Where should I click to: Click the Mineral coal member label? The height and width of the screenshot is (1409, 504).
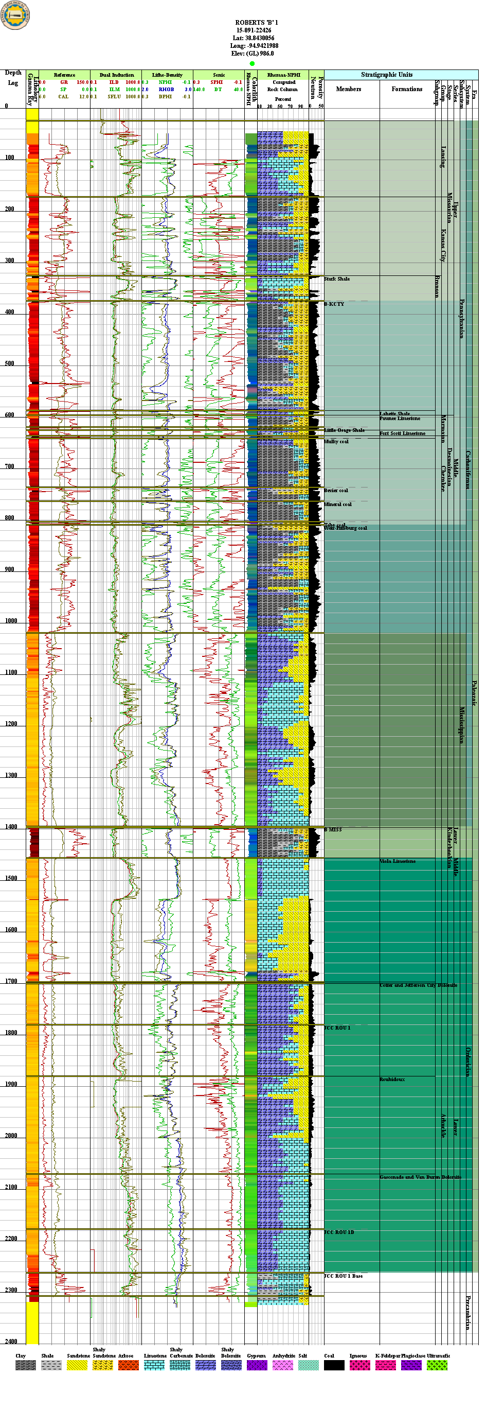point(338,505)
